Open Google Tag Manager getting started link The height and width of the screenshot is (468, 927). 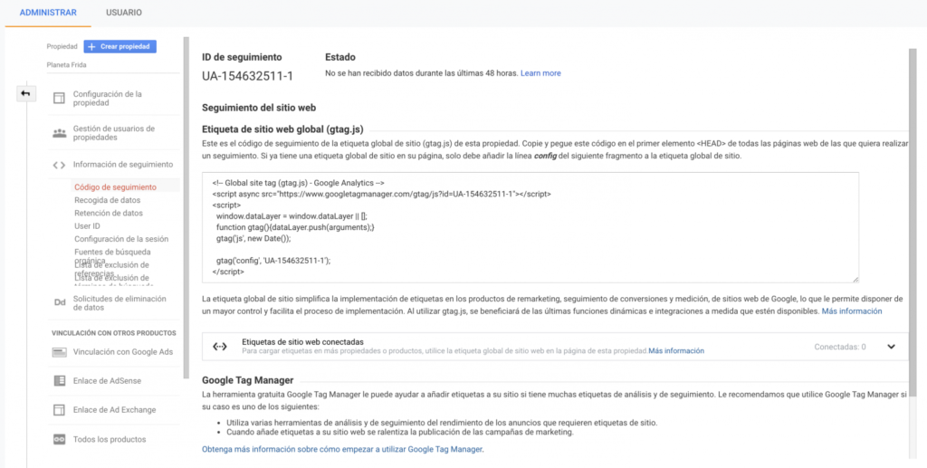[342, 449]
